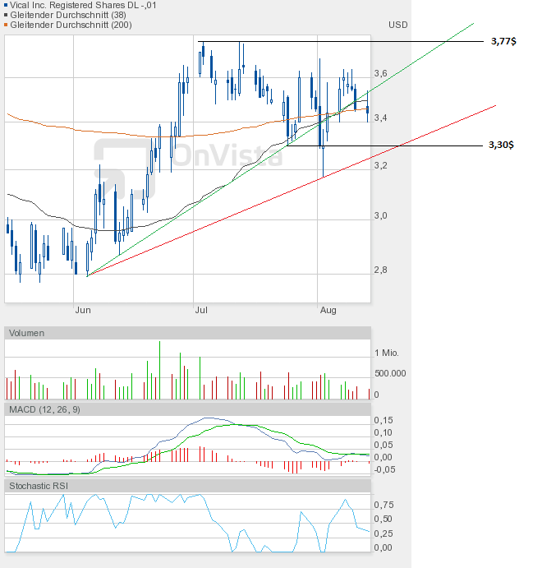542x568 pixels.
Task: Click the 0,50 Stochastic RSI axis label
Action: [384, 520]
